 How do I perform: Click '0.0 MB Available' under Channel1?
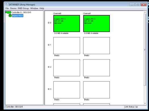(x=91, y=33)
